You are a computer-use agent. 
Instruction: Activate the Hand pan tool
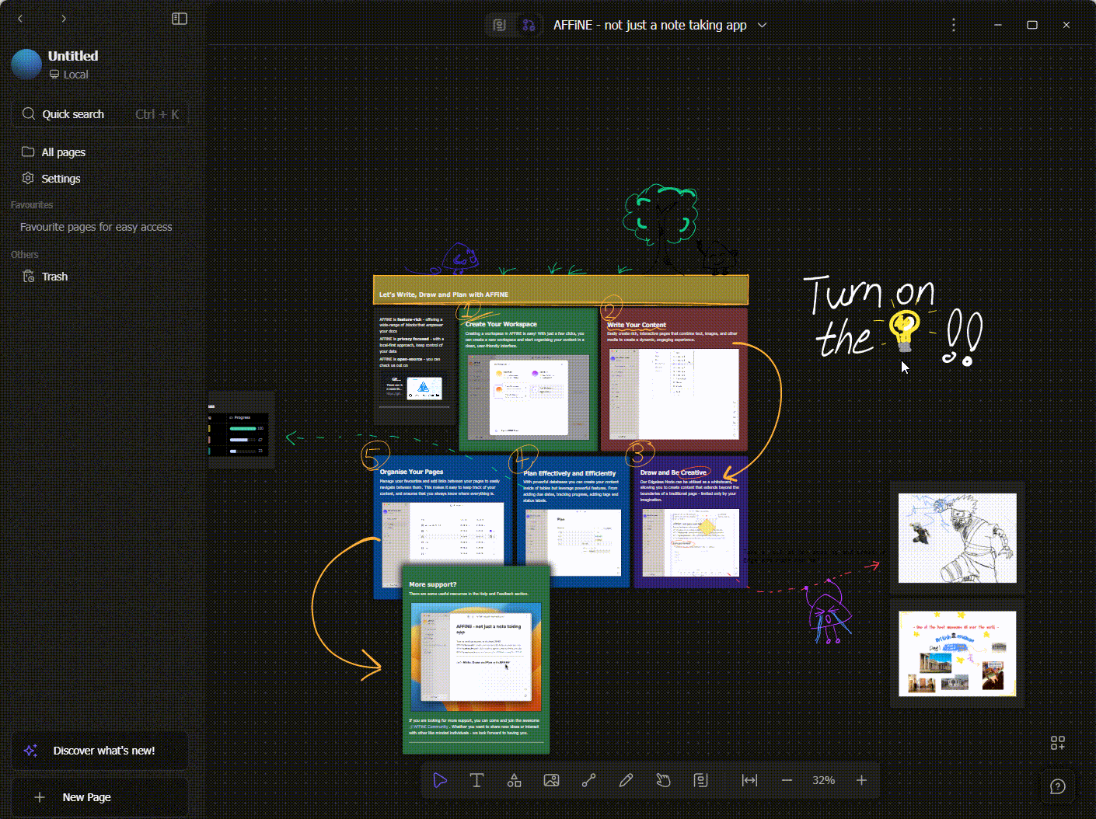point(663,780)
